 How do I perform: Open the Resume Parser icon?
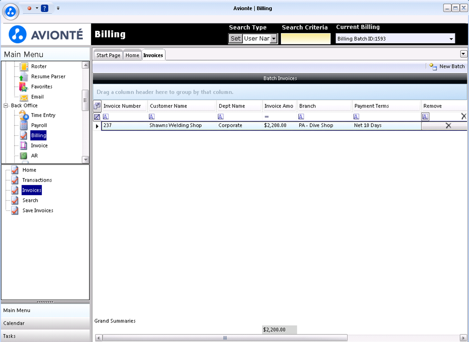[x=24, y=77]
